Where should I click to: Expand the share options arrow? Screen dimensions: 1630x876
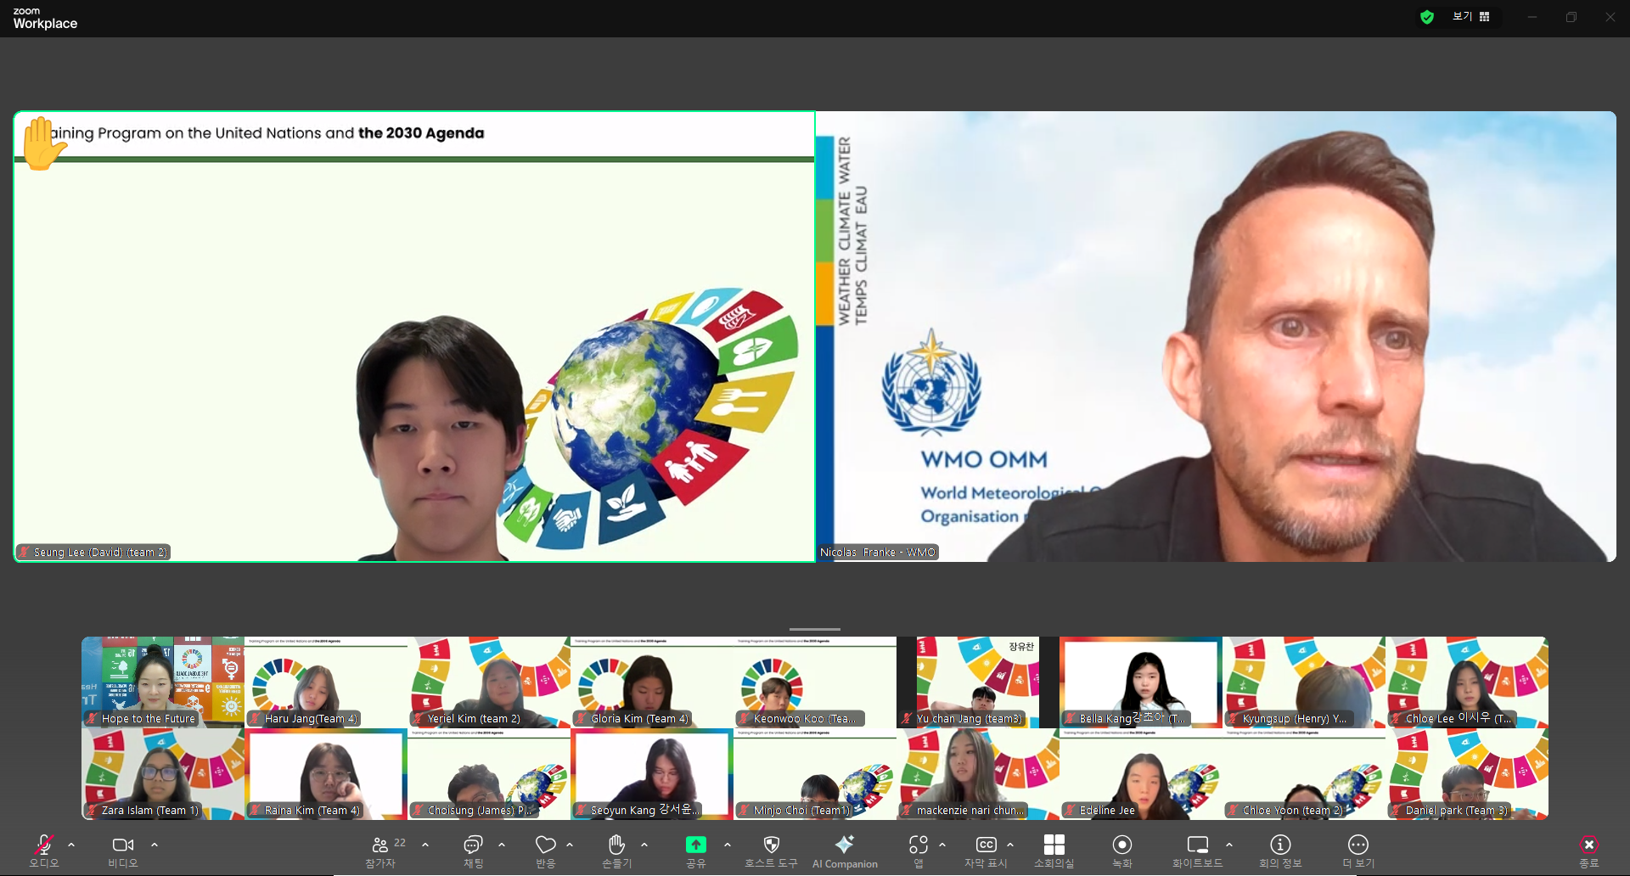pyautogui.click(x=728, y=845)
